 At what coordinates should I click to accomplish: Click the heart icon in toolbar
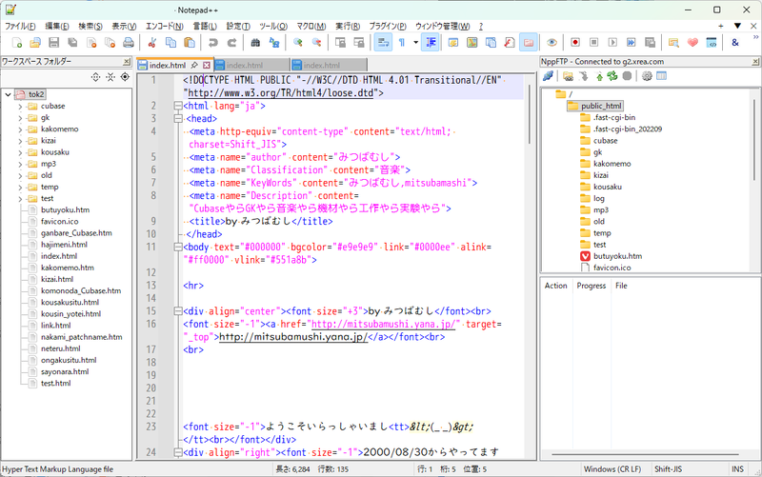(x=692, y=43)
